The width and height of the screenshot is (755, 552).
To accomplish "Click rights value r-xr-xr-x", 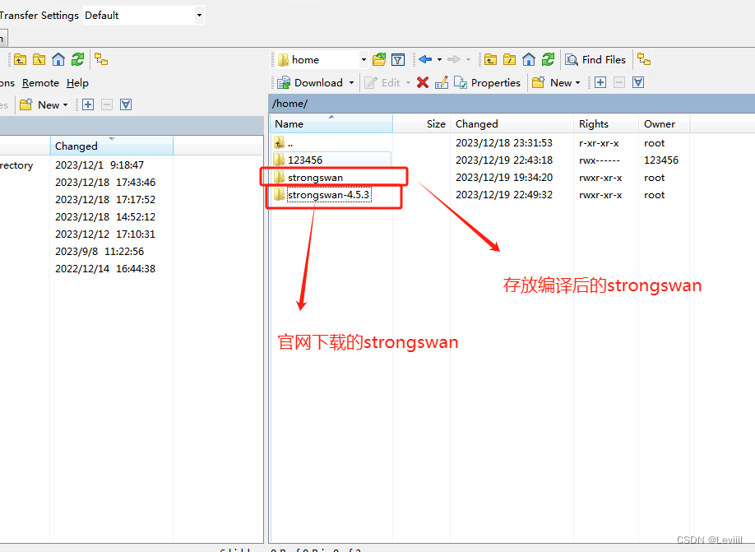I will 599,143.
